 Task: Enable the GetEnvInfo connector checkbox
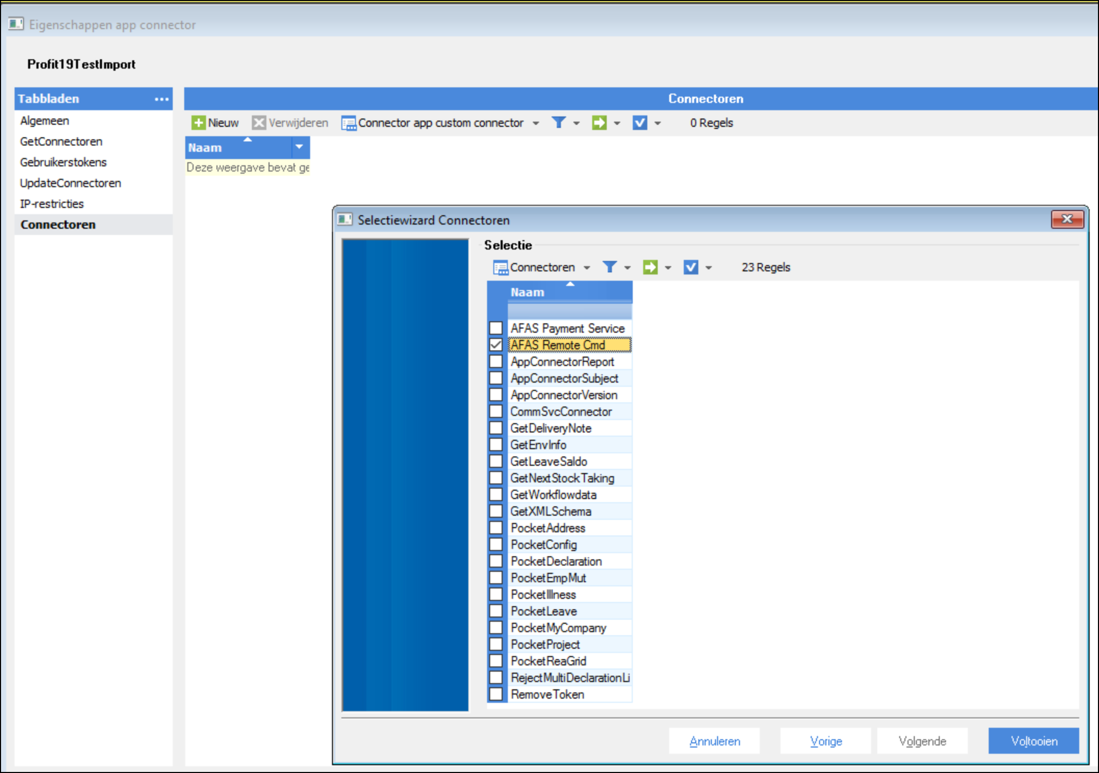(496, 444)
